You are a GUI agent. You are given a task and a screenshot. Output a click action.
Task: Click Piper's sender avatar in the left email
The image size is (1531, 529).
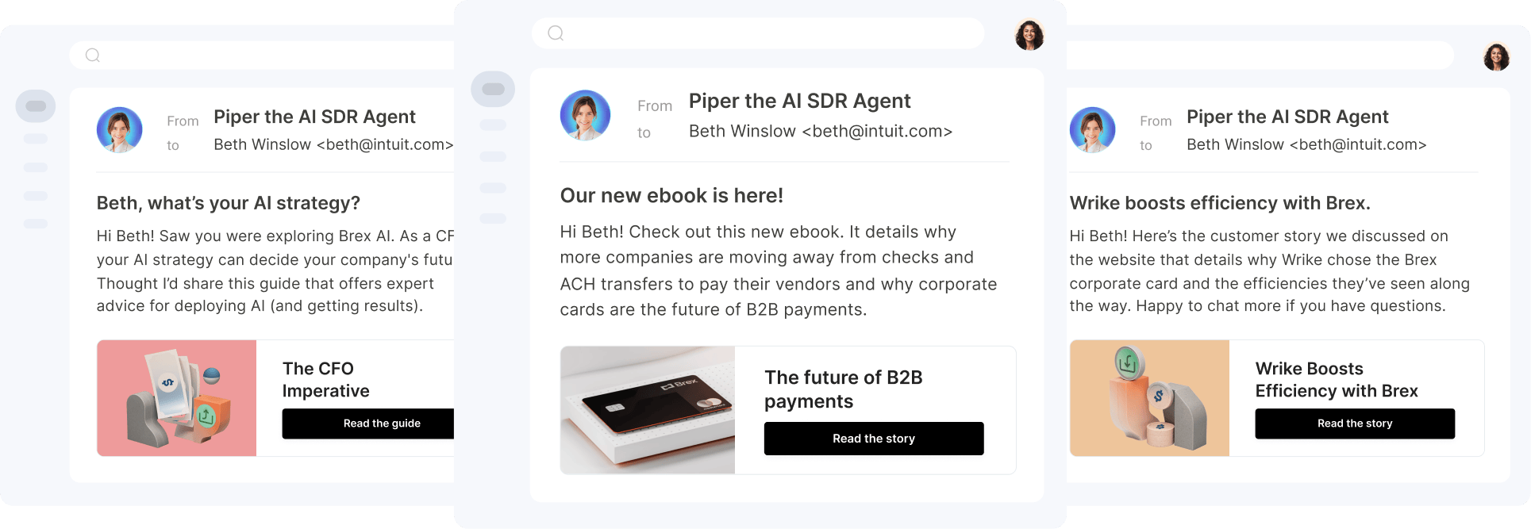120,130
